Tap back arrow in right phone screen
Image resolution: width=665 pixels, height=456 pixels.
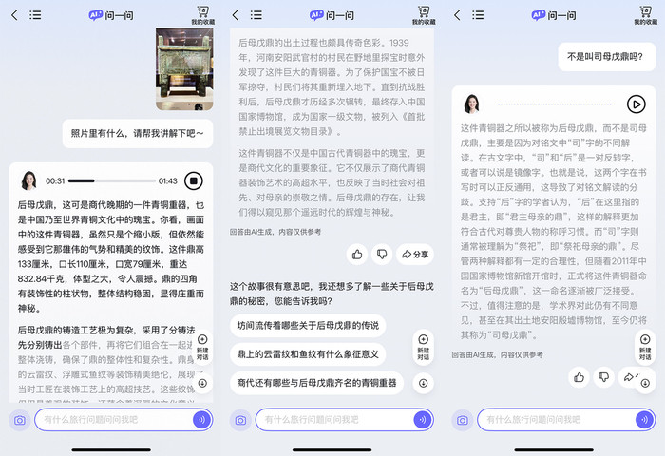(x=457, y=15)
